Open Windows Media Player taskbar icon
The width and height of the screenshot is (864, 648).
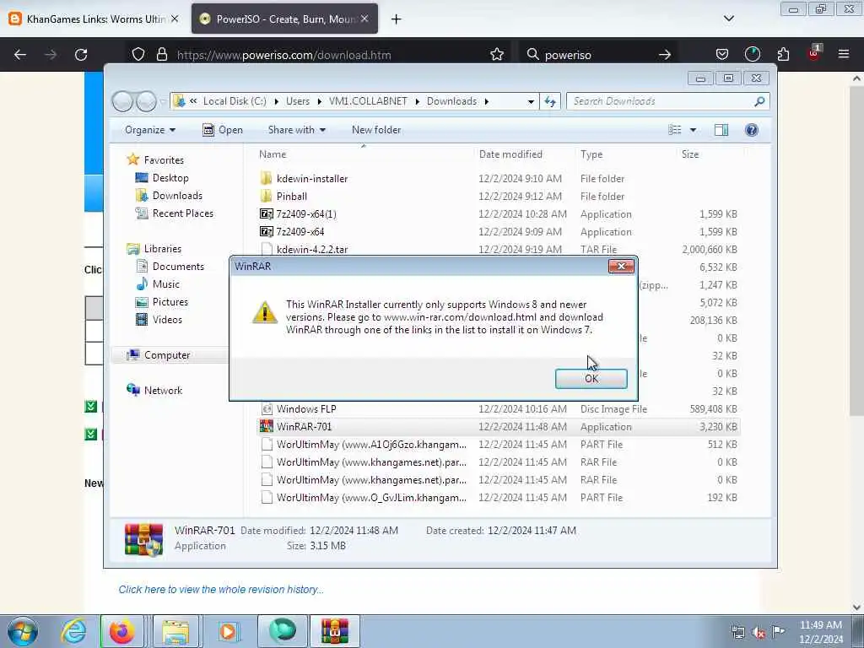228,631
